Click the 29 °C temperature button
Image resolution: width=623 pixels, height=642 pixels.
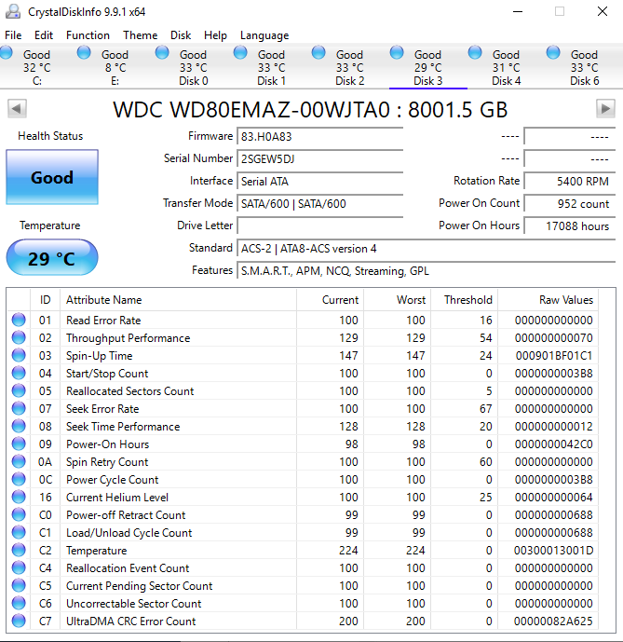(52, 258)
